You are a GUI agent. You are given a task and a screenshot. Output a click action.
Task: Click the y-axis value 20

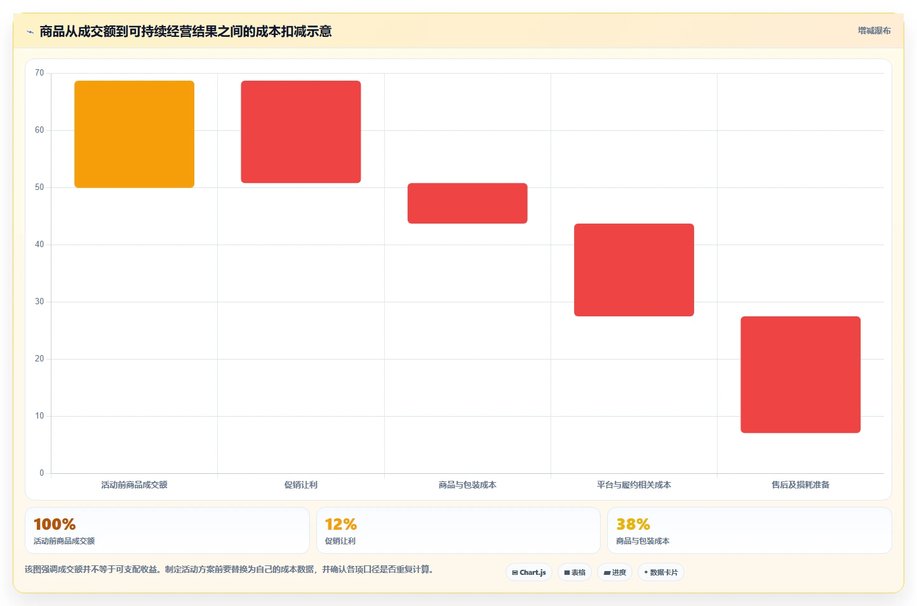click(x=39, y=359)
